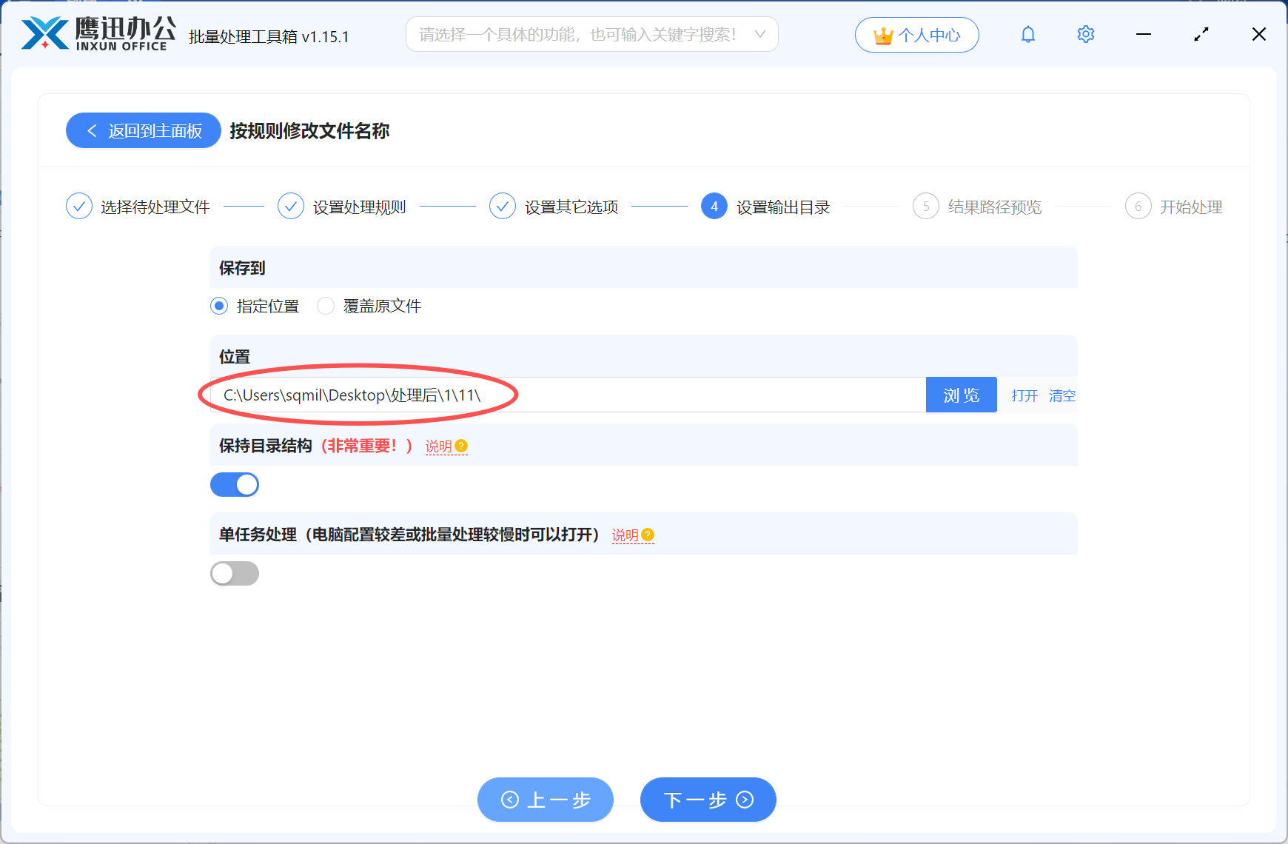Click the help icon beside 单任务处理 说明
The image size is (1288, 844).
tap(648, 535)
